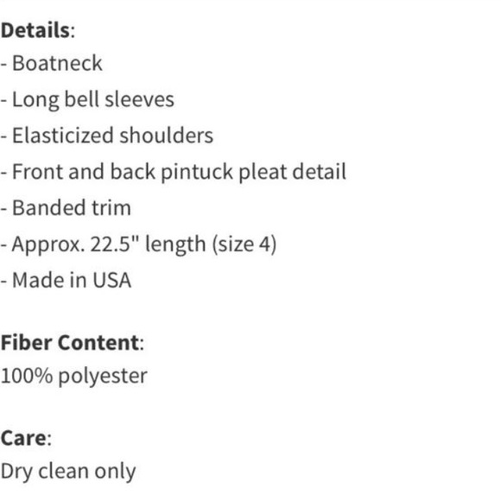This screenshot has width=501, height=501.
Task: Select the Boatneck detail line
Action: point(52,63)
